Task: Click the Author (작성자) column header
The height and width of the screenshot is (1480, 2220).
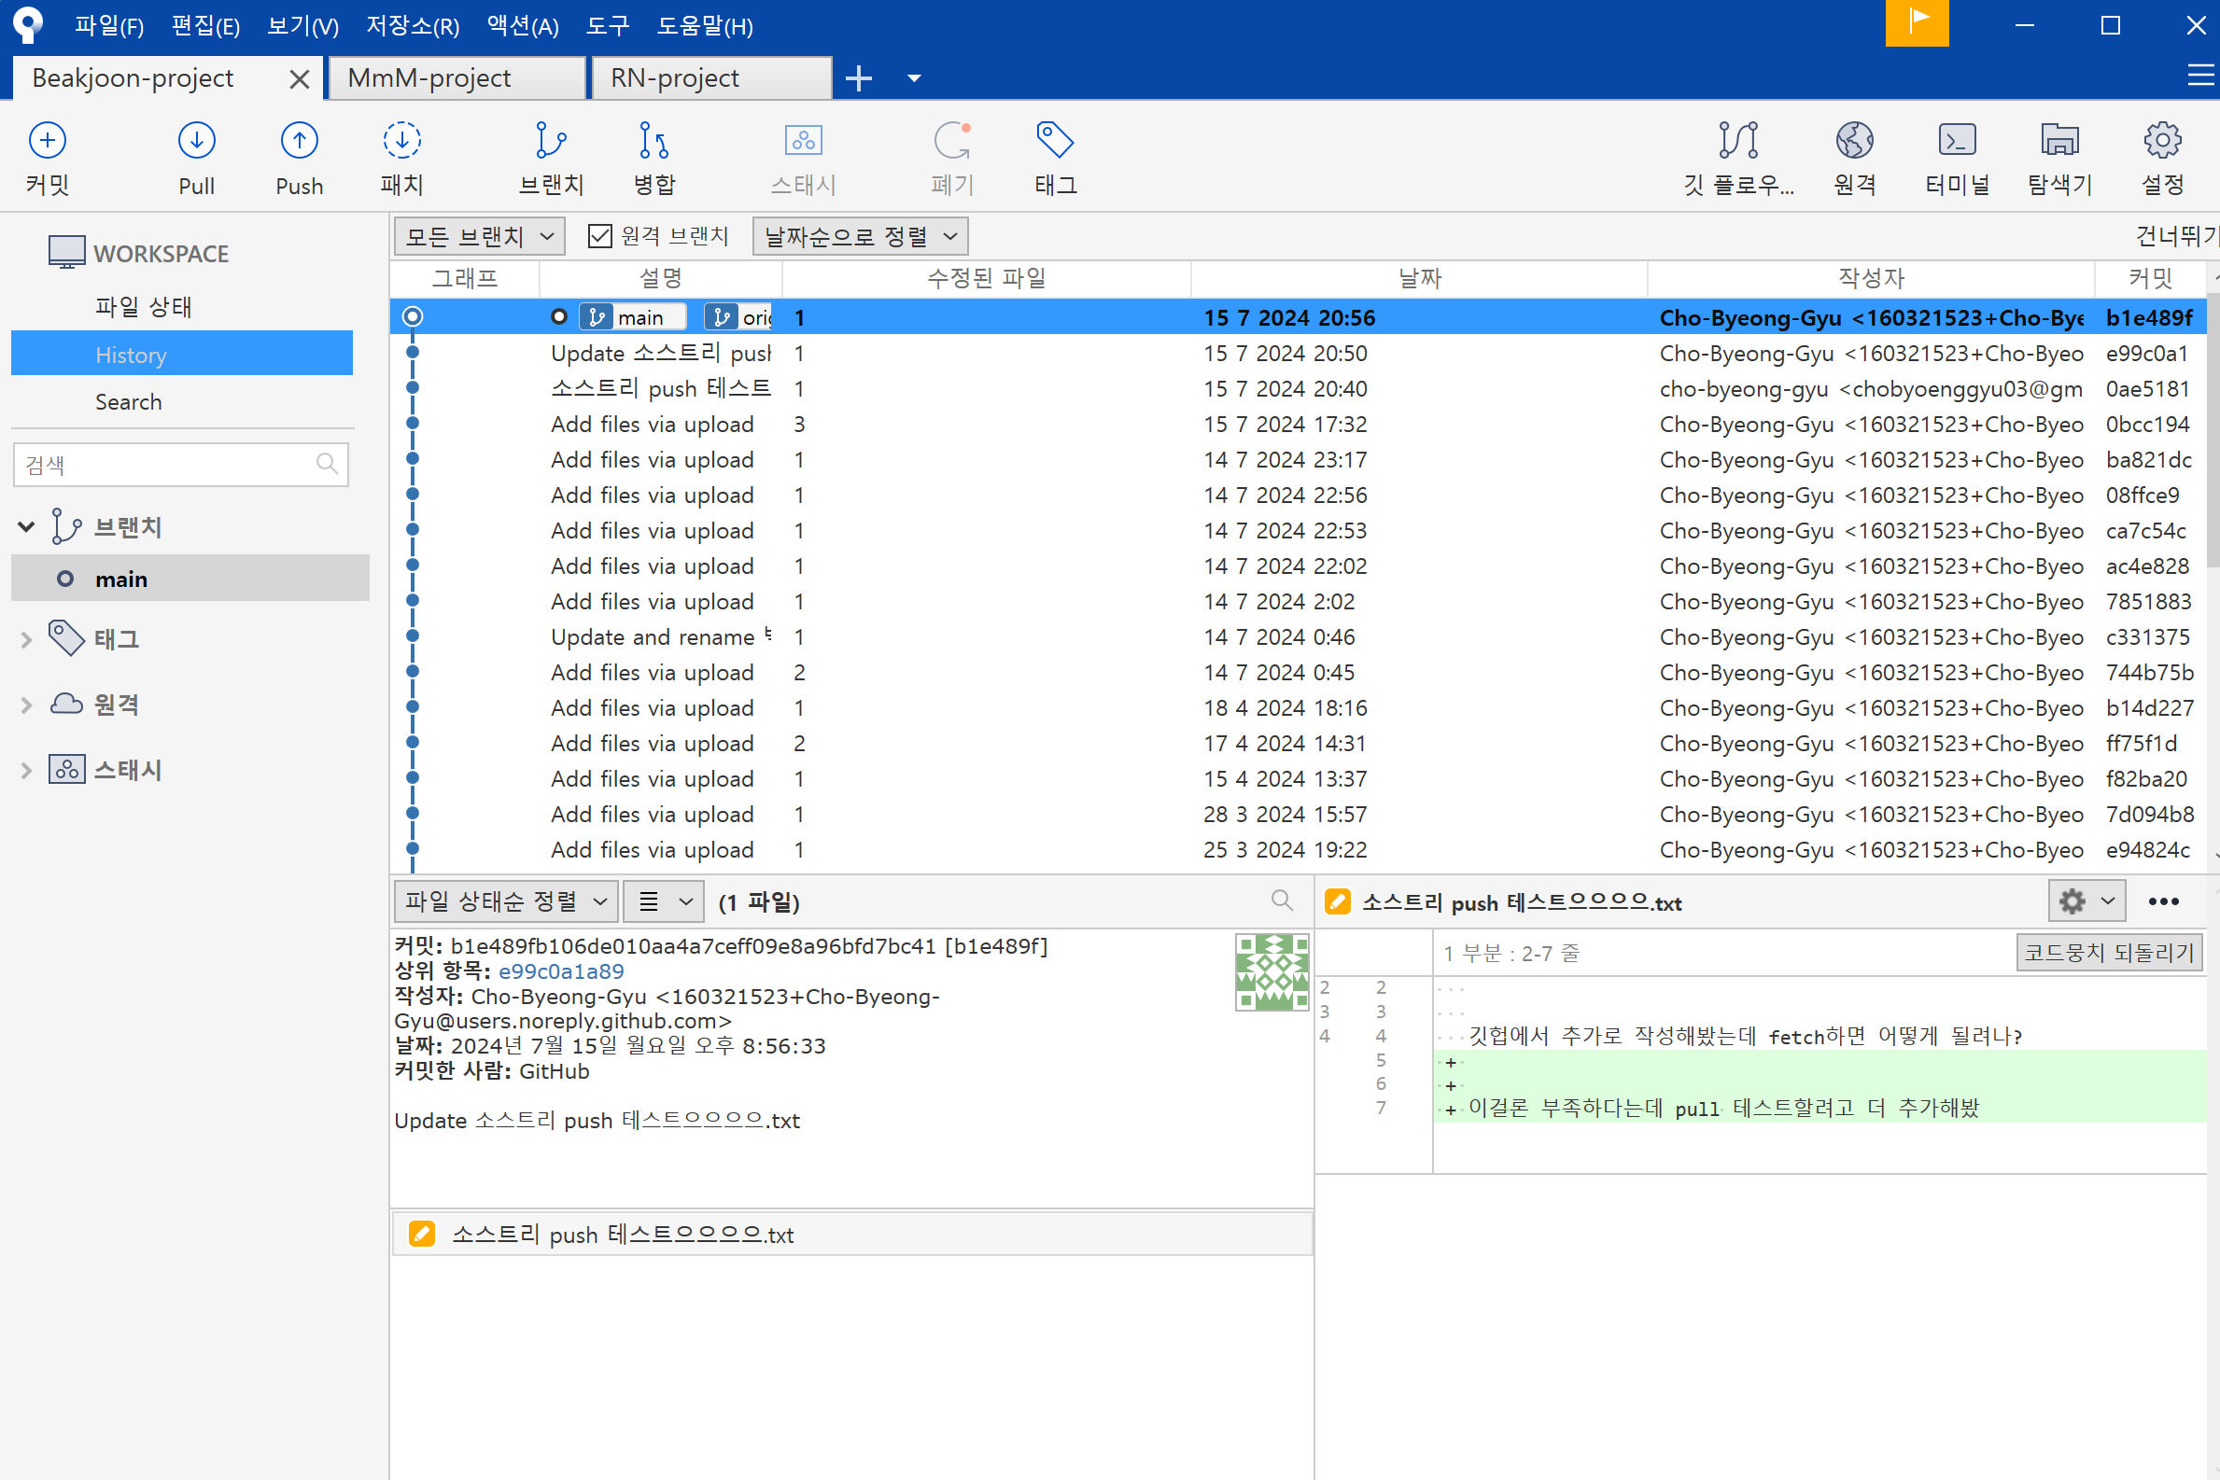Action: pyautogui.click(x=1871, y=278)
